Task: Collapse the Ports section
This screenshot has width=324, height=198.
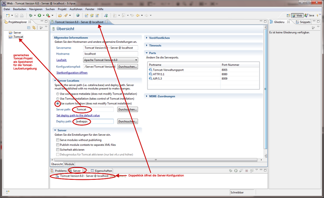Action: click(147, 53)
